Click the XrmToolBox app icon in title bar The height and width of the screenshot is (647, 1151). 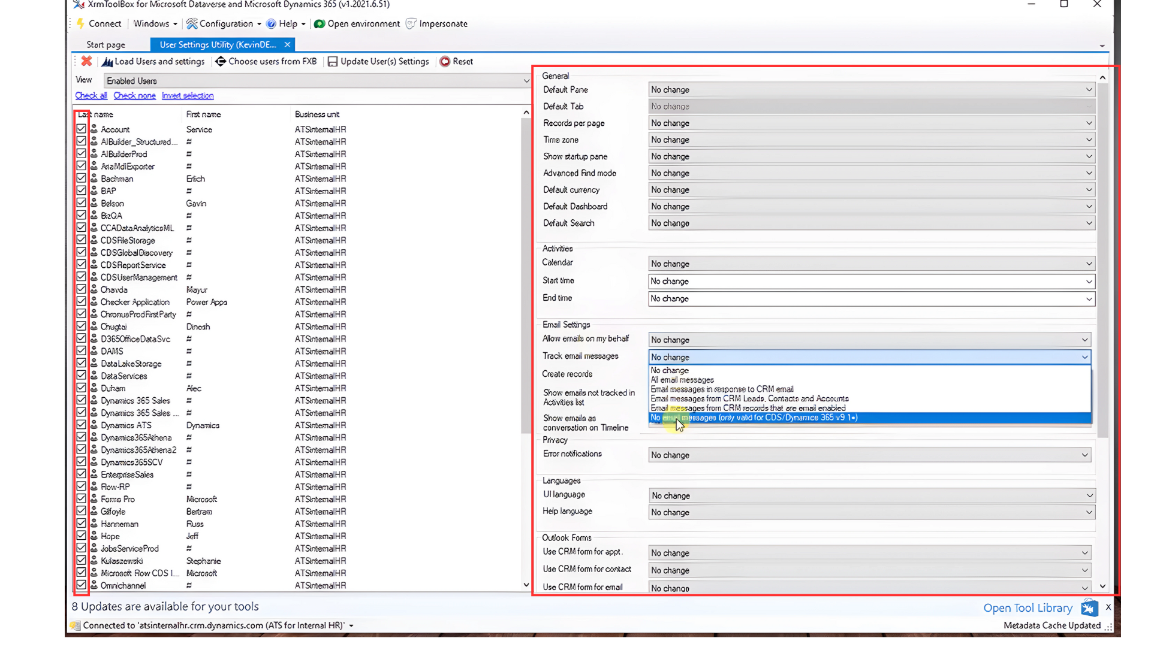coord(79,5)
